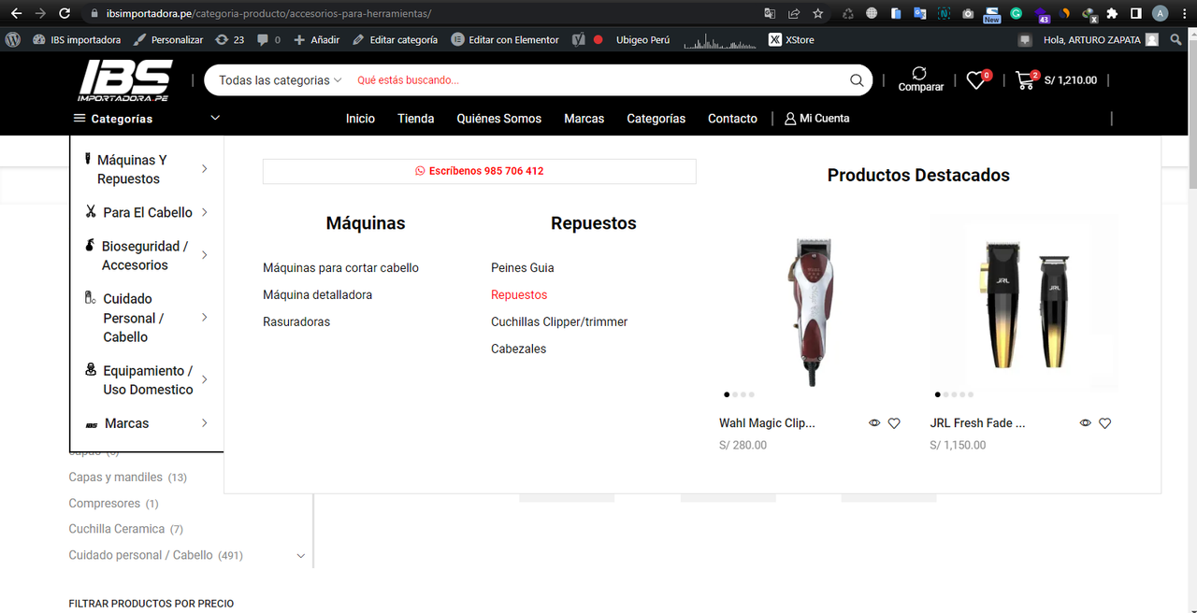This screenshot has height=613, width=1197.
Task: Open the wishlist heart in header
Action: coord(976,80)
